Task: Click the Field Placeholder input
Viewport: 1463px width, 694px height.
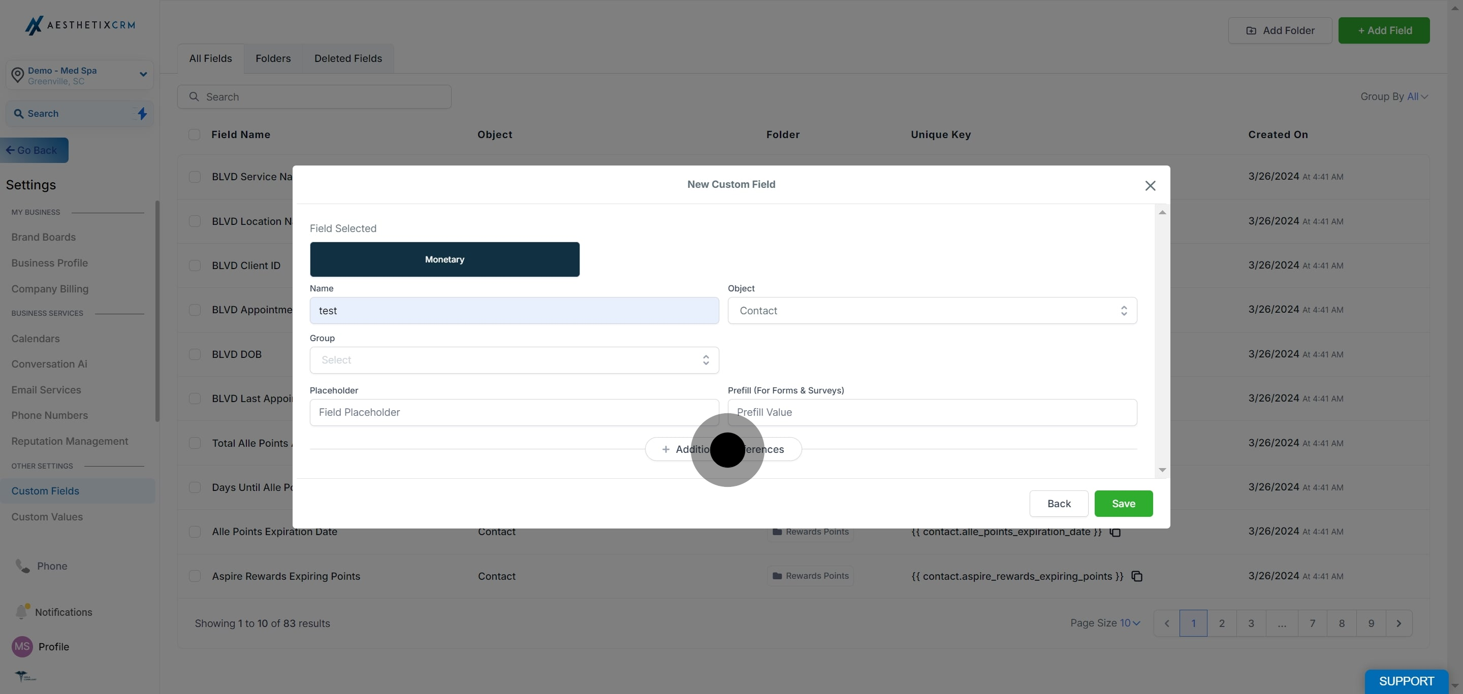Action: (x=514, y=413)
